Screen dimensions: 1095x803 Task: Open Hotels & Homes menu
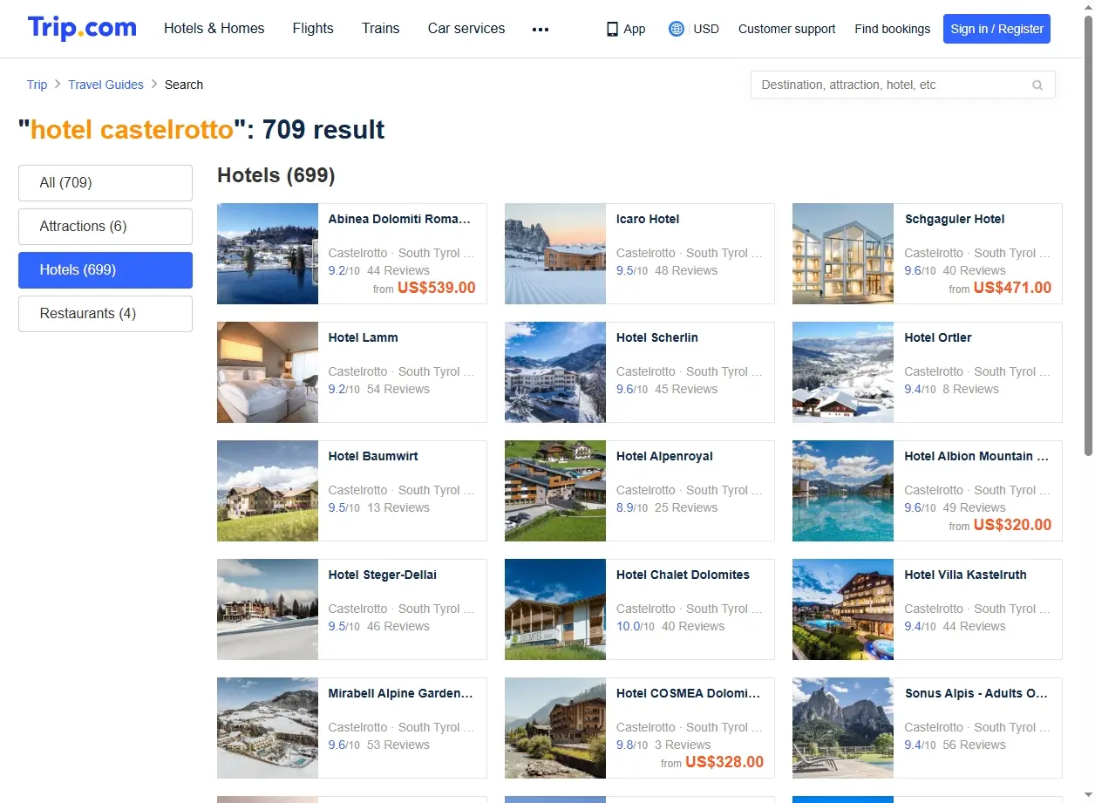214,29
